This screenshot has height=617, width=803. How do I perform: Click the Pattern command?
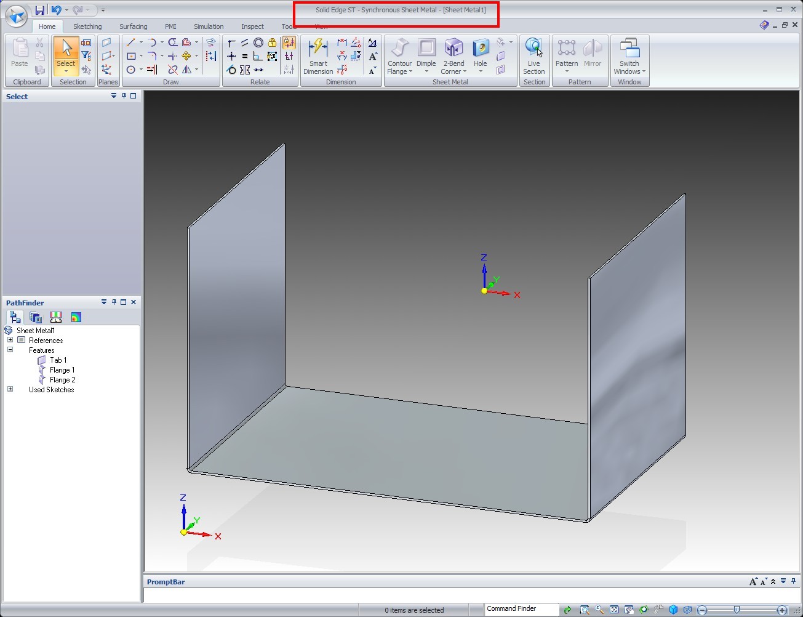click(567, 52)
